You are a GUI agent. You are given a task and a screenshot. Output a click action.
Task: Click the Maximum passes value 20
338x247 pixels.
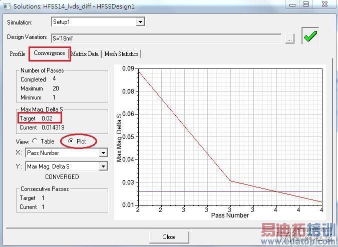56,88
